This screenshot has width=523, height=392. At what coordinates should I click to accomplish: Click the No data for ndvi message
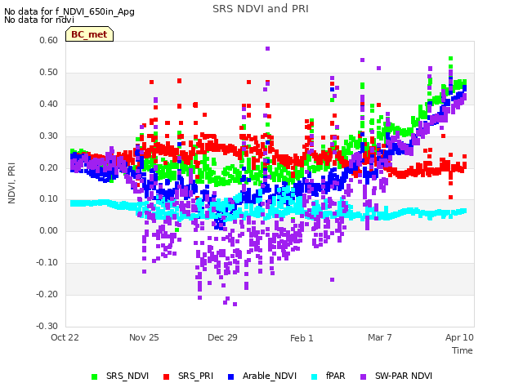[x=39, y=20]
